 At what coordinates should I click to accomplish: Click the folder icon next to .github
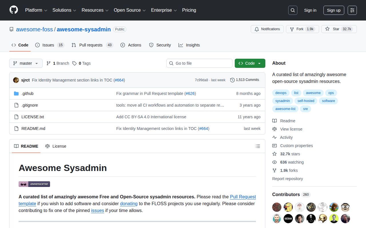pos(16,93)
